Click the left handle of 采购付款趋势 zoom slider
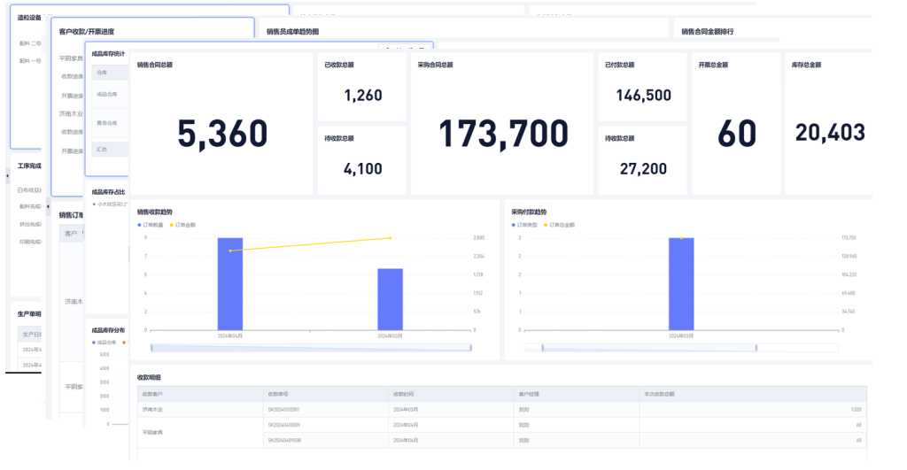The width and height of the screenshot is (907, 470). point(543,348)
